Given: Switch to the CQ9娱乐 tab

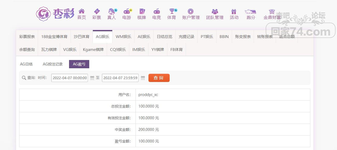Looking at the screenshot, I should click(x=118, y=49).
